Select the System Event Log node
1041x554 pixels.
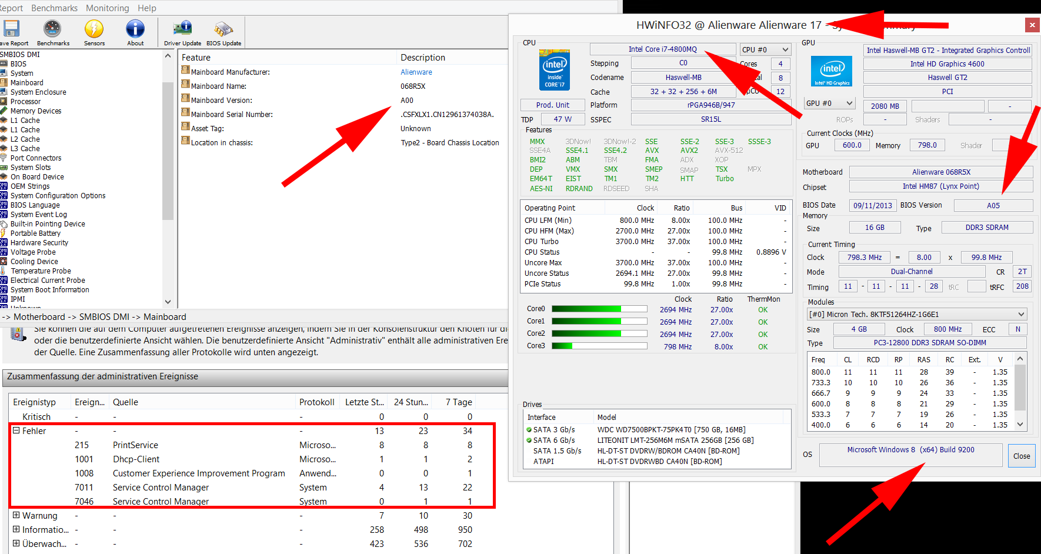[x=38, y=215]
